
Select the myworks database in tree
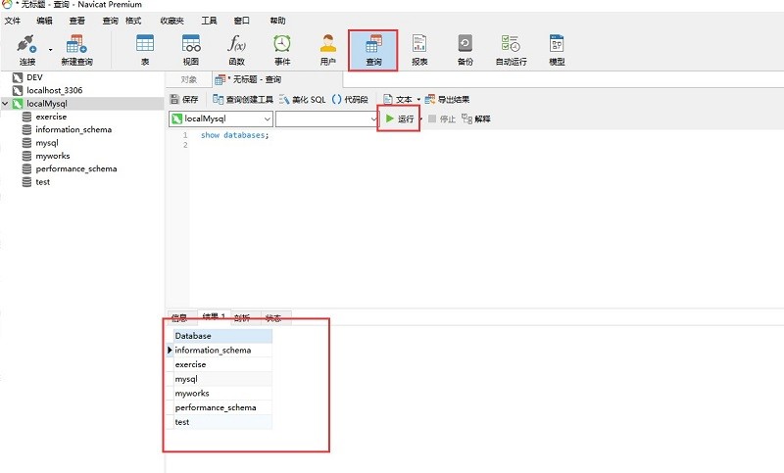53,156
